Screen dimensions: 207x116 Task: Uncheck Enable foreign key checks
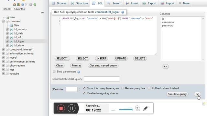[84, 93]
